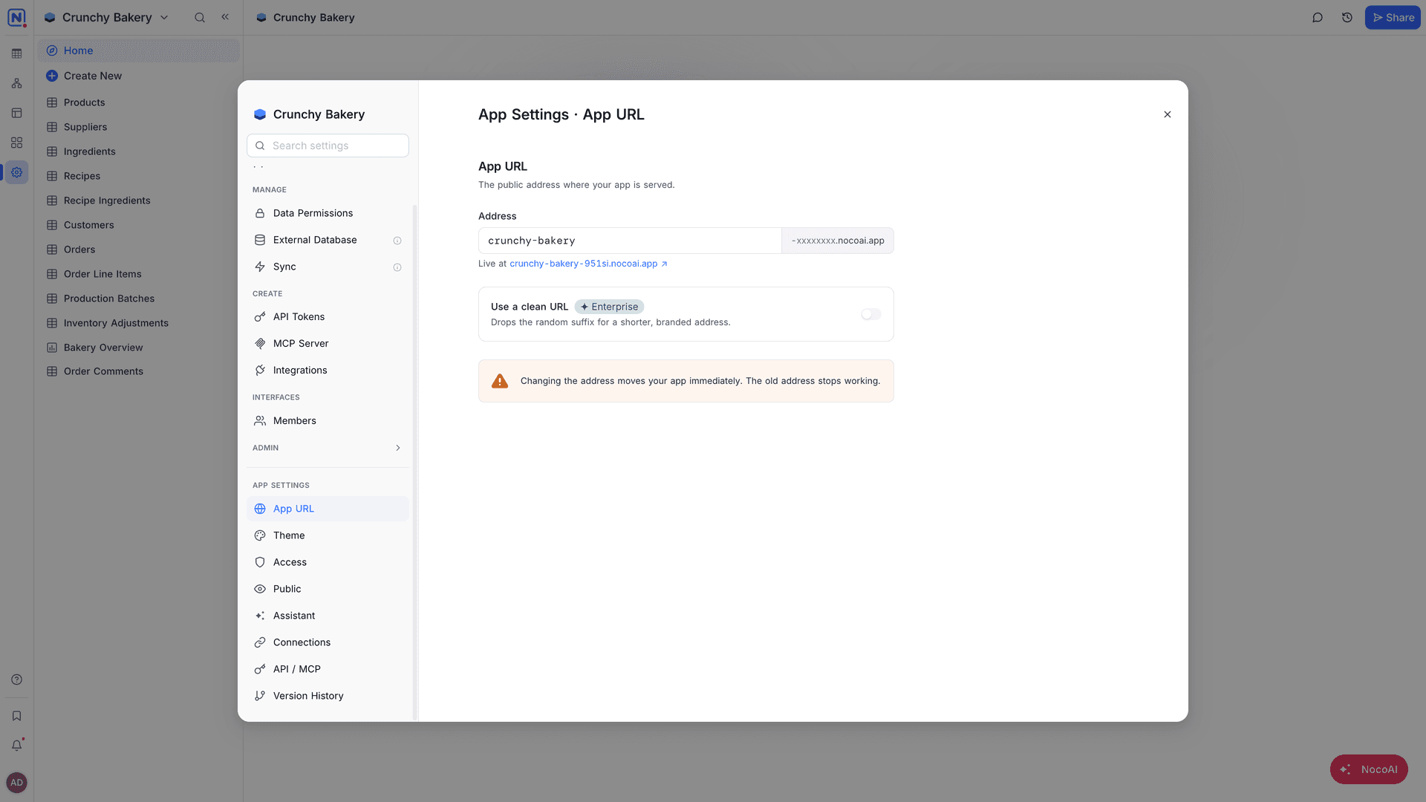1426x802 pixels.
Task: Click info icon next to External Database
Action: coord(397,241)
